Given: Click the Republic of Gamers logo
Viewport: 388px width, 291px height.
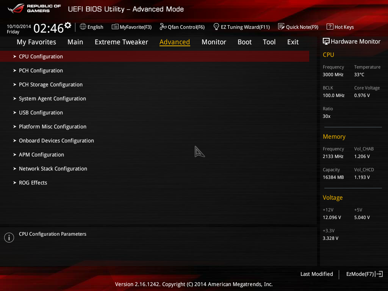Looking at the screenshot, I should (34, 8).
